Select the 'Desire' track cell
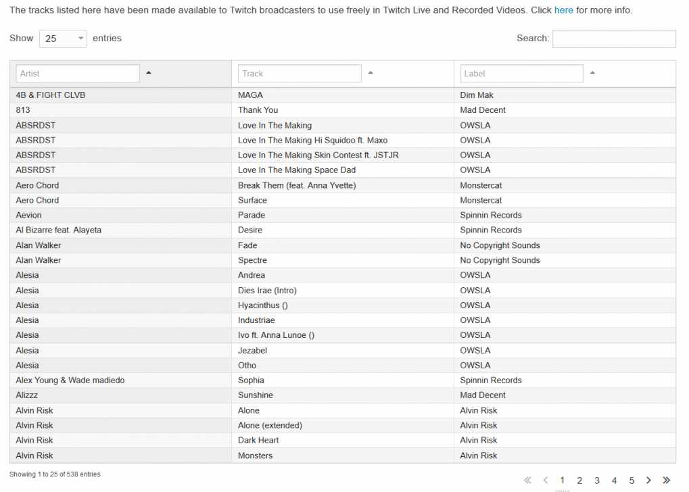This screenshot has height=492, width=689. [x=342, y=230]
